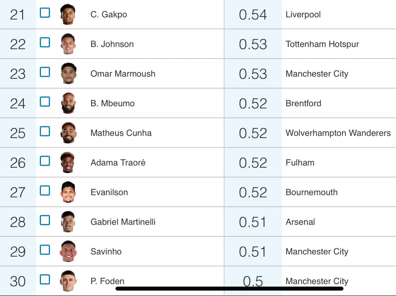Select the Wolverhampton Wanderers club name
396x296 pixels.
(x=338, y=133)
